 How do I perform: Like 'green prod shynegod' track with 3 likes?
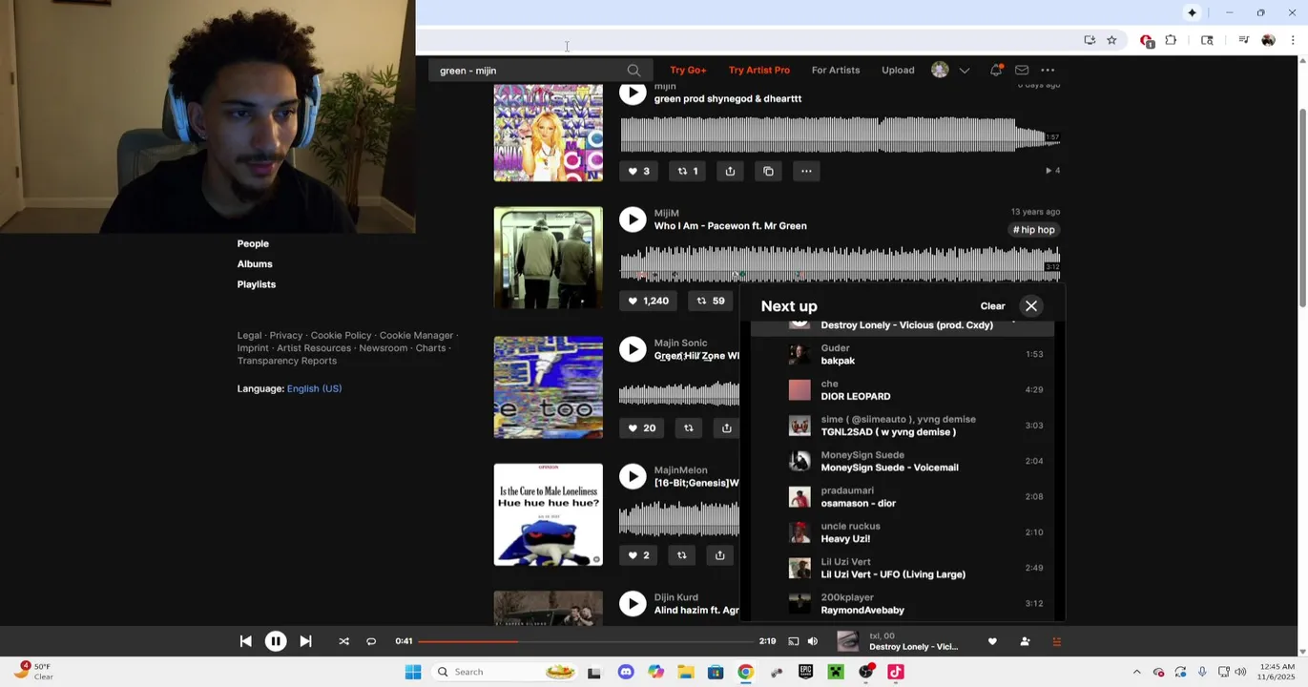pos(638,171)
